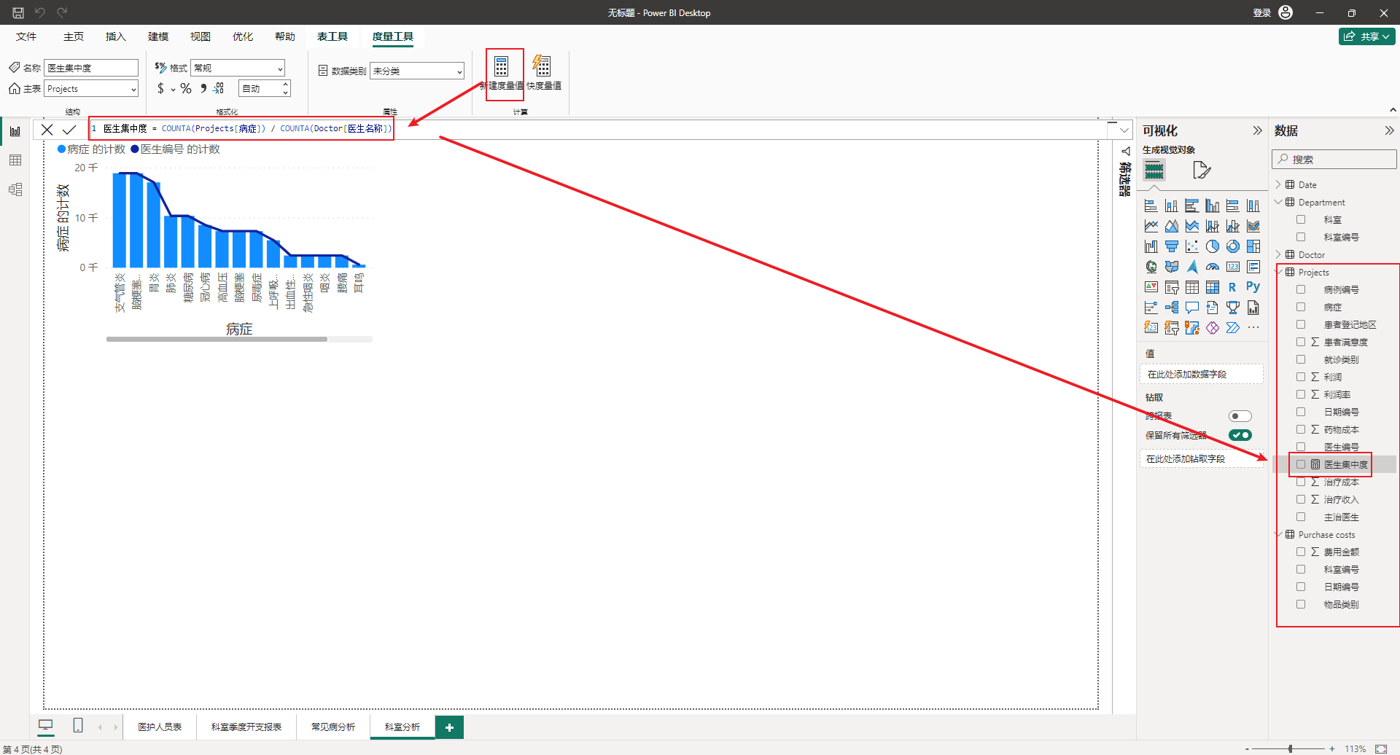Viewport: 1400px width, 755px height.
Task: Check the 科室 field under Department
Action: click(1301, 219)
